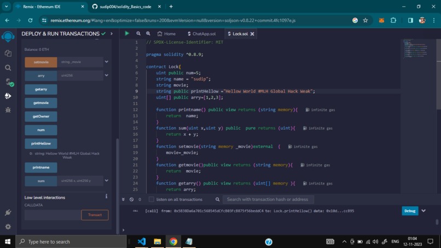
Task: Call the getarry function
Action: click(x=41, y=89)
